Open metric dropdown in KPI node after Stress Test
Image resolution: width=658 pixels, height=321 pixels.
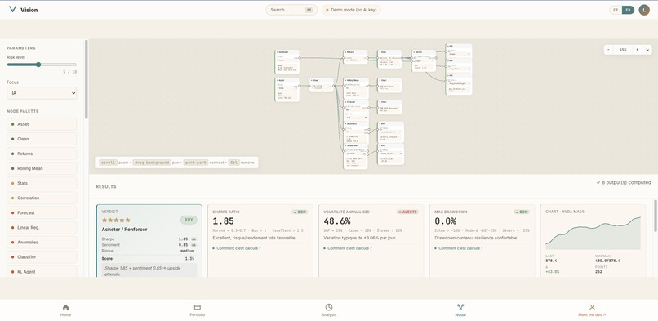[x=391, y=154]
